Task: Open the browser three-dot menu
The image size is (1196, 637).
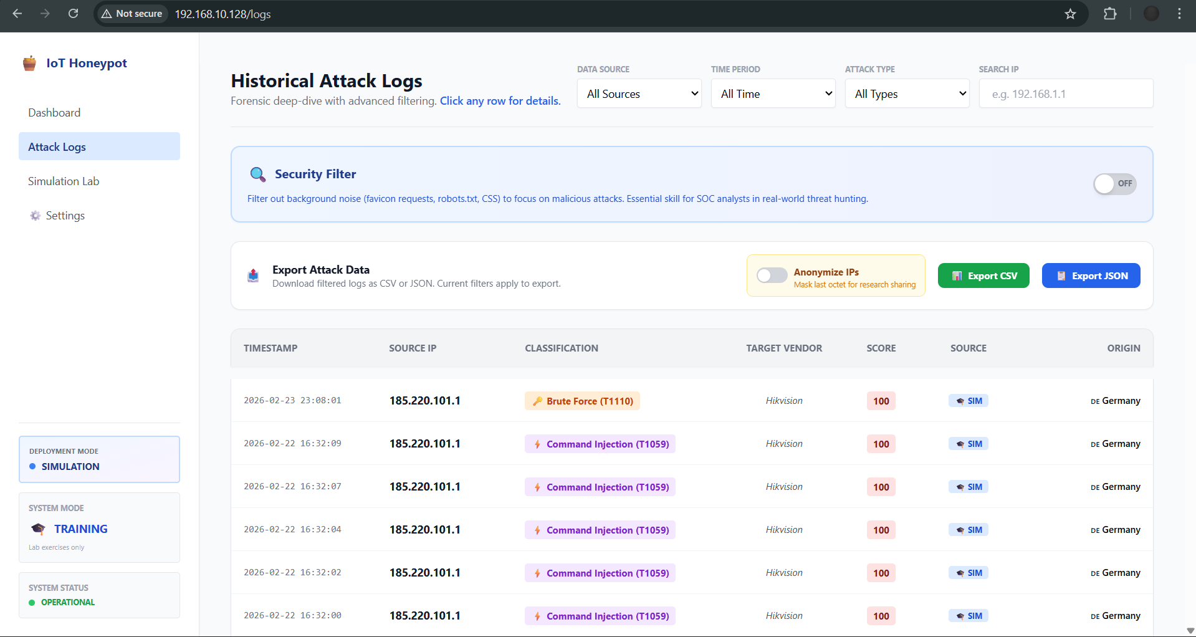Action: (1179, 14)
